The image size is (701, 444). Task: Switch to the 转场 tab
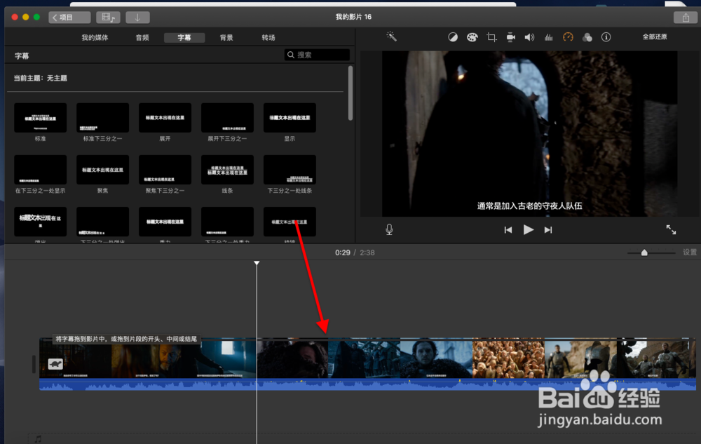268,38
